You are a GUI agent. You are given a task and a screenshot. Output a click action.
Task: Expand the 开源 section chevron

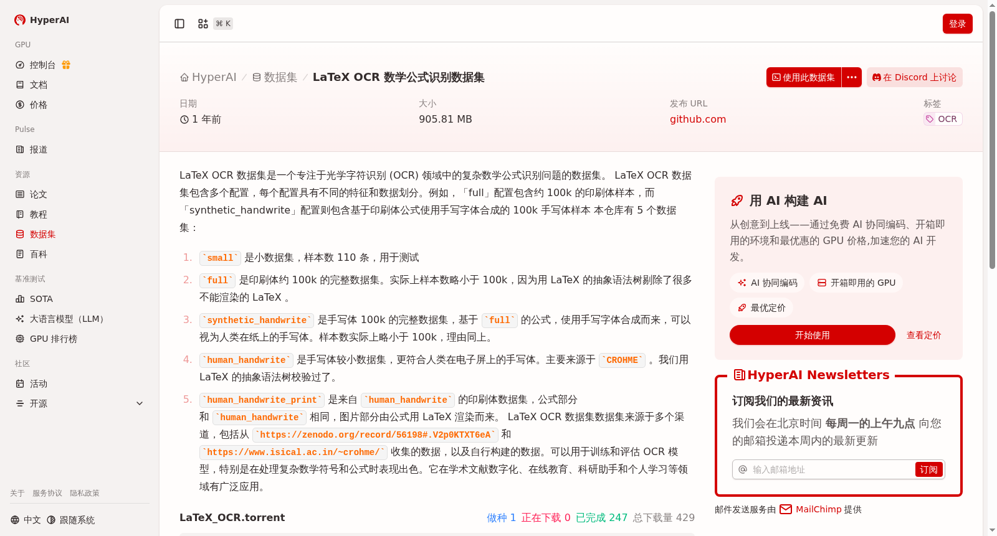click(140, 403)
